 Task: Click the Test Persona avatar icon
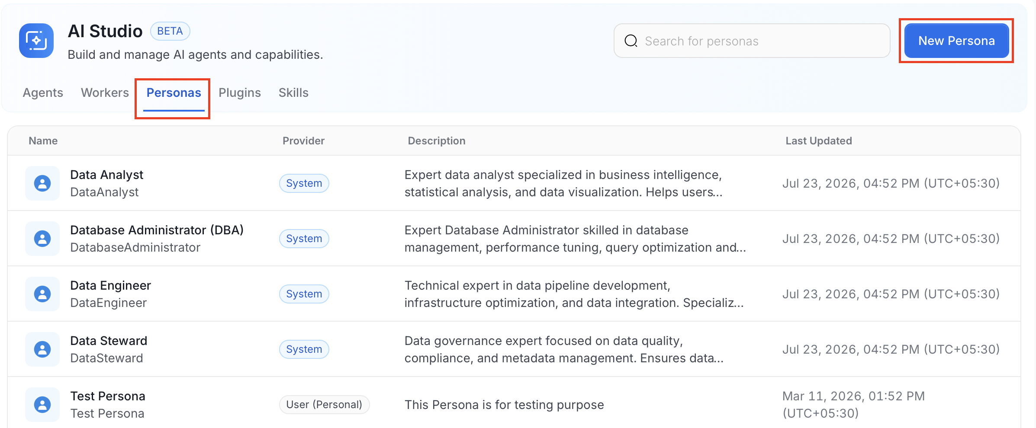(42, 405)
